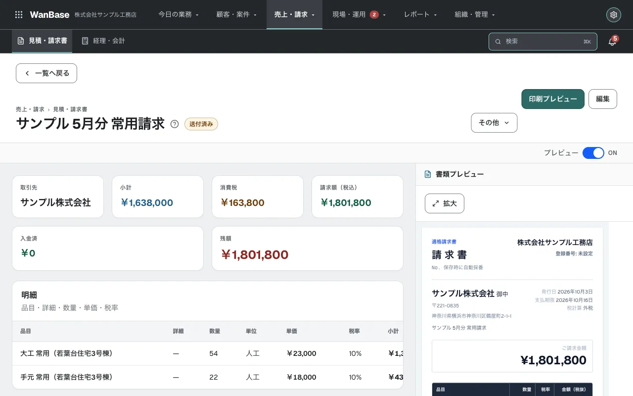Screen dimensions: 633x396
Task: Click the document icon in 書類プレビュー header
Action: click(x=428, y=174)
